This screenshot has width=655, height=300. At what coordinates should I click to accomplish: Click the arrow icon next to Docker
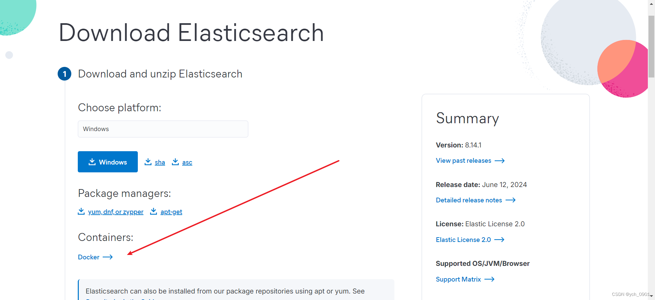tap(108, 257)
